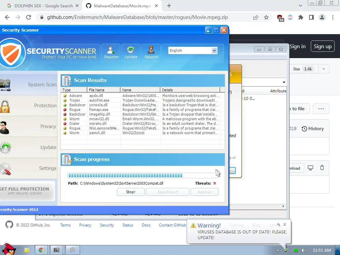Open Chrome three-dot menu

point(333,17)
